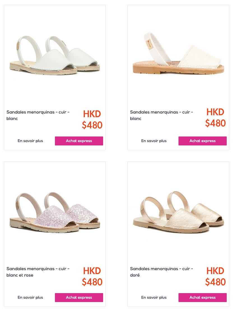Select 'Achat express' for the single tan-soled sandal

(x=203, y=141)
